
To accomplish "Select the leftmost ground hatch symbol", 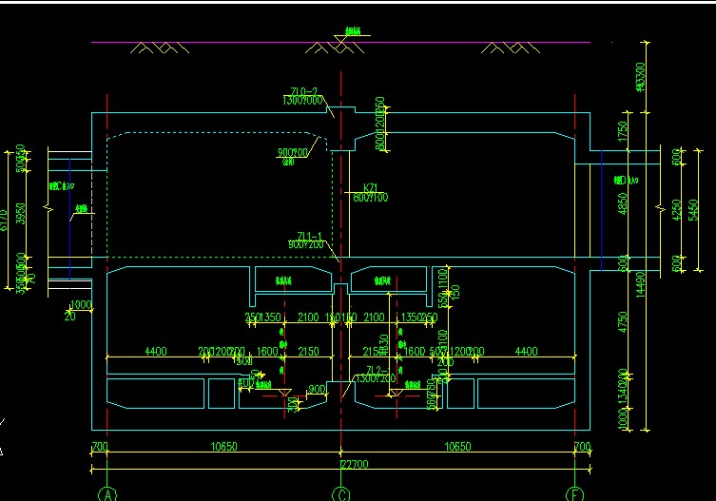I will (x=157, y=48).
